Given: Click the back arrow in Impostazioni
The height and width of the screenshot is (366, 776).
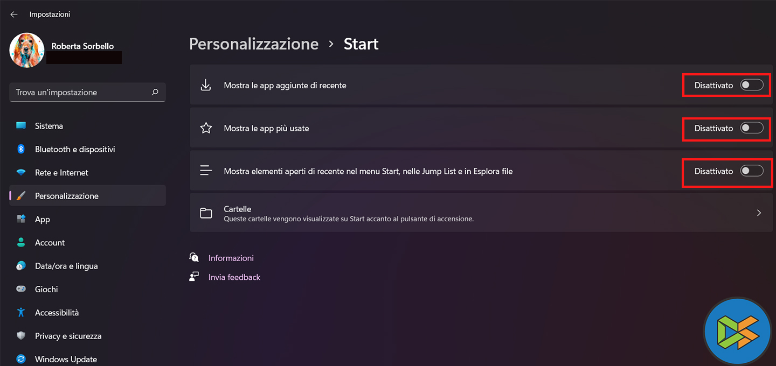Looking at the screenshot, I should click(14, 15).
